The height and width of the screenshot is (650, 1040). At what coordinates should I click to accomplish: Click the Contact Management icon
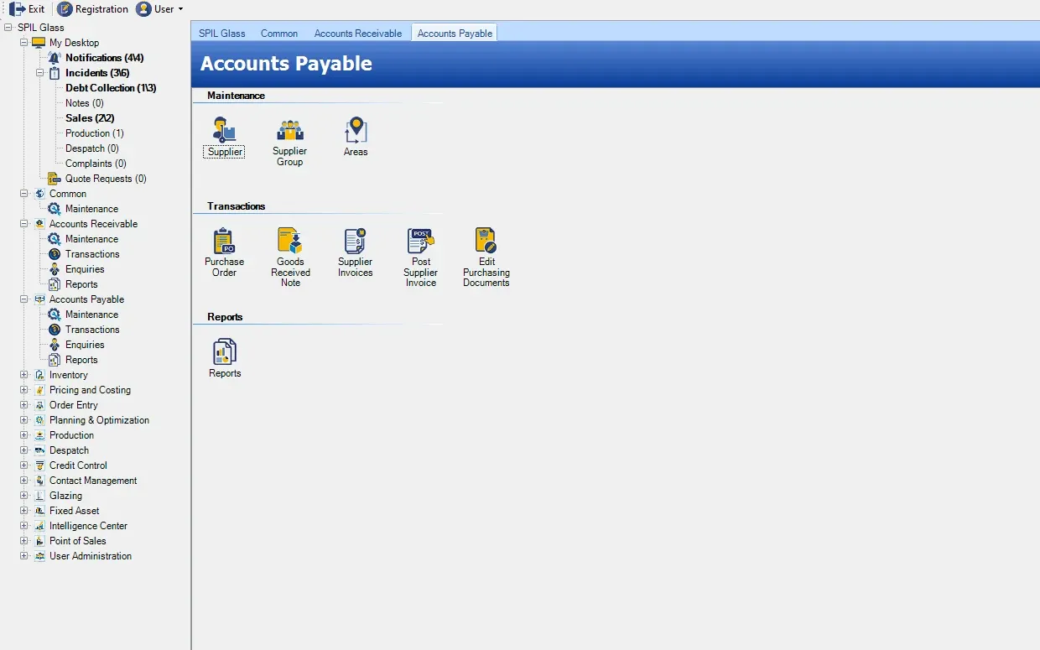point(39,481)
